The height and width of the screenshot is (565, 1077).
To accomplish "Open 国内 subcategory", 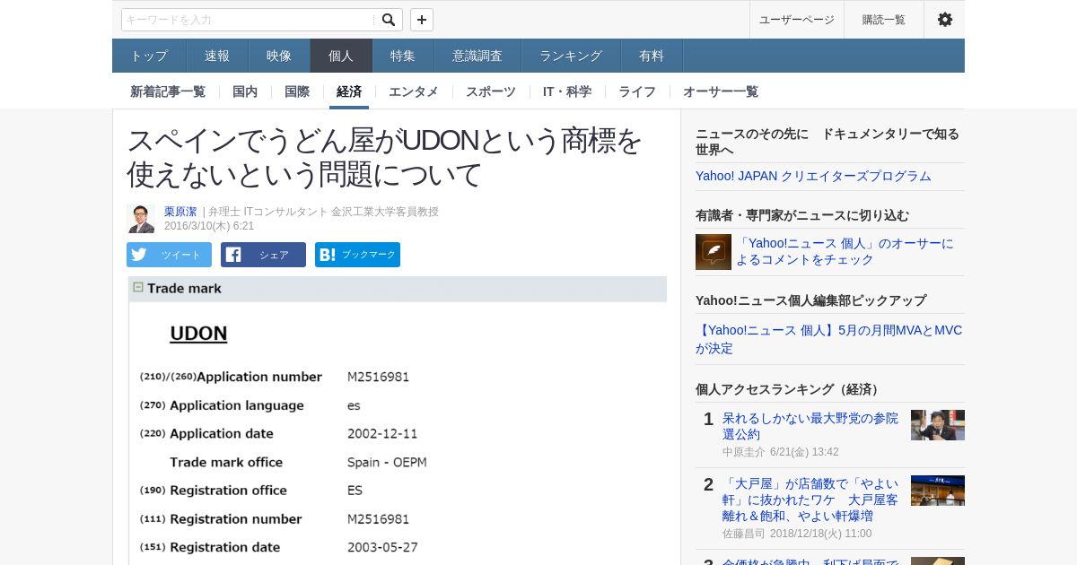I will 245,91.
